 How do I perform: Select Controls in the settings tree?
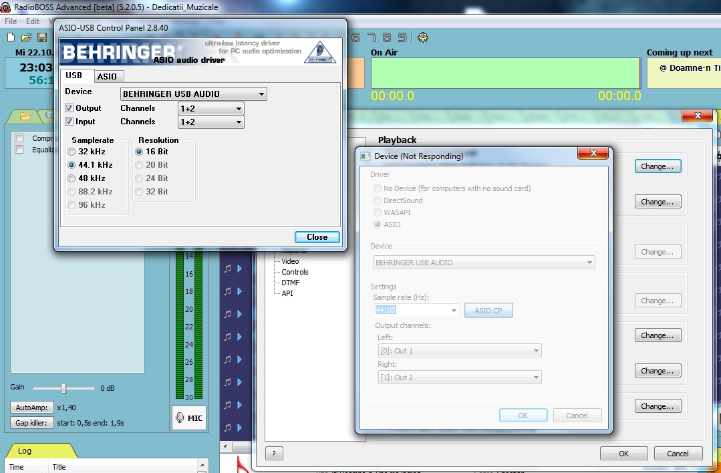[x=295, y=272]
